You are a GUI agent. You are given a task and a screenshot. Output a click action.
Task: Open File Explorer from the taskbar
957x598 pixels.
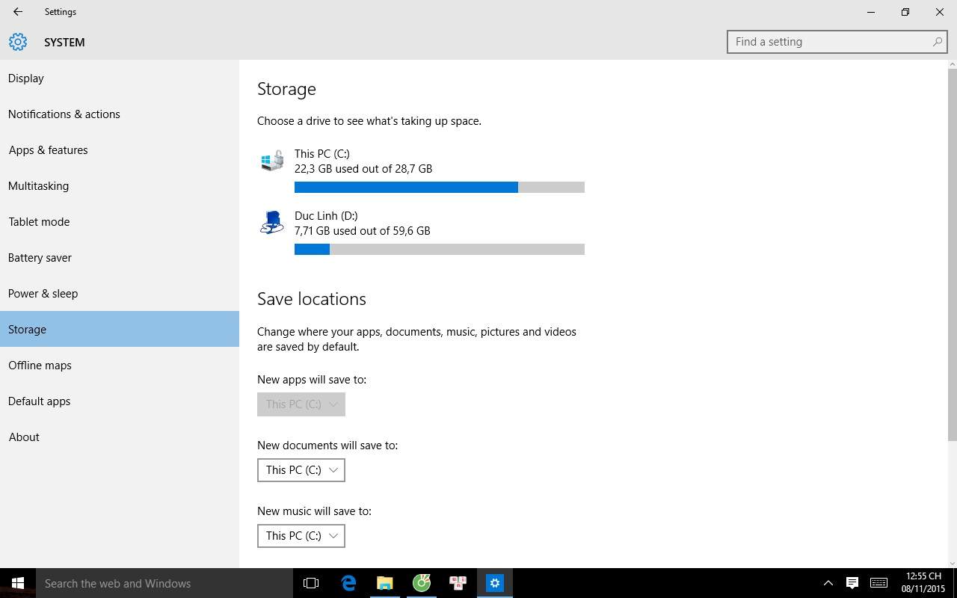click(385, 583)
